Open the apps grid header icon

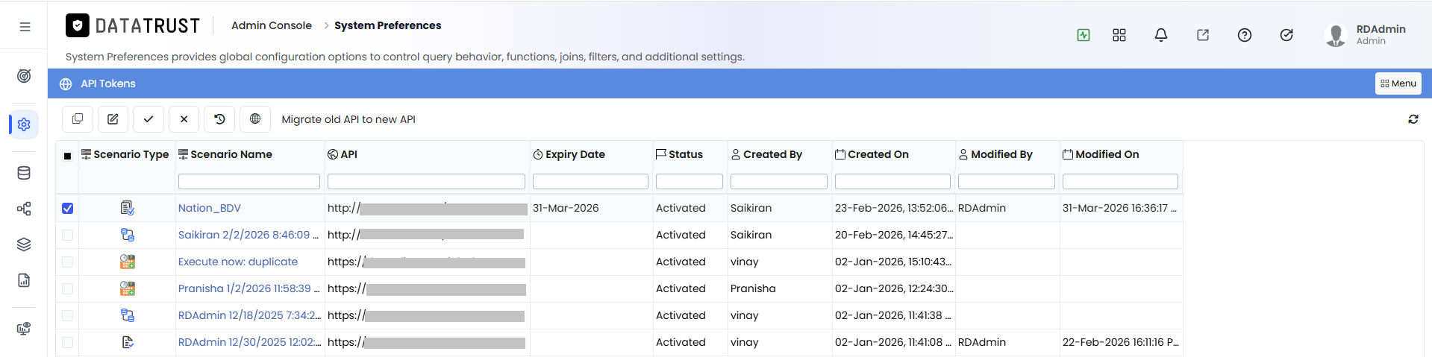(x=1119, y=35)
